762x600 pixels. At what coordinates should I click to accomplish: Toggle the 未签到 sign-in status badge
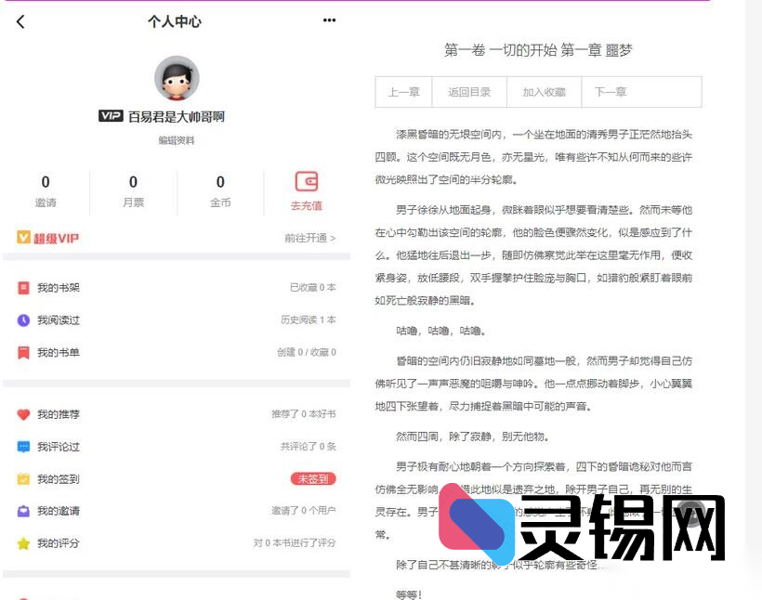313,478
